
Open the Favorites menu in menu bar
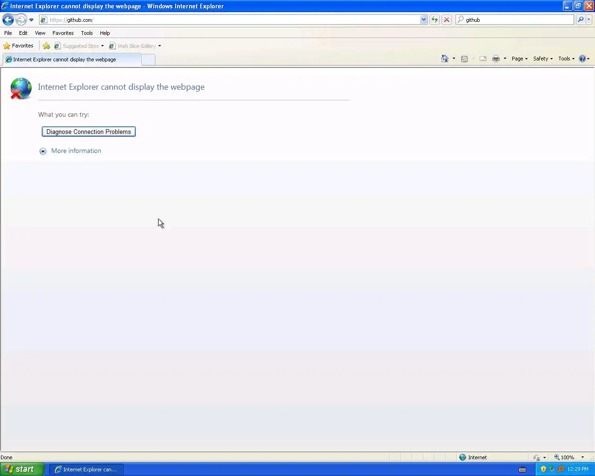(63, 33)
